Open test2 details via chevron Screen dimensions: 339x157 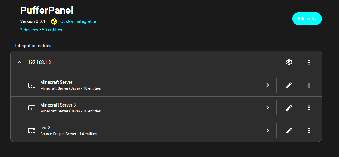point(267,131)
